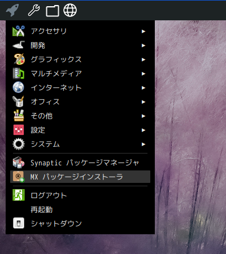The height and width of the screenshot is (254, 226).
Task: Click the その他 box icon
Action: pyautogui.click(x=19, y=116)
